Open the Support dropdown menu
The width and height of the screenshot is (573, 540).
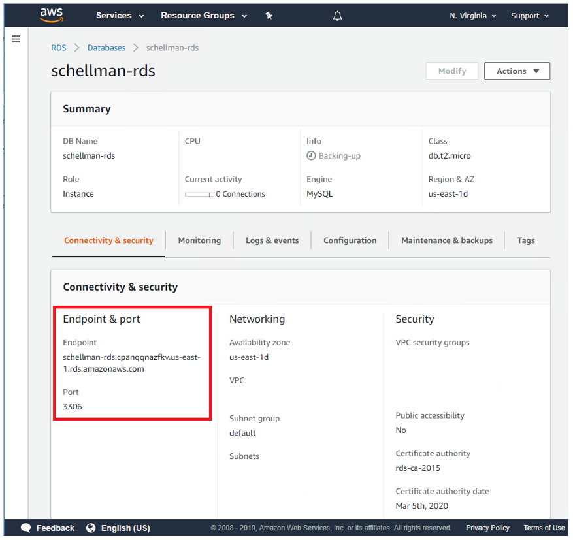pos(530,16)
